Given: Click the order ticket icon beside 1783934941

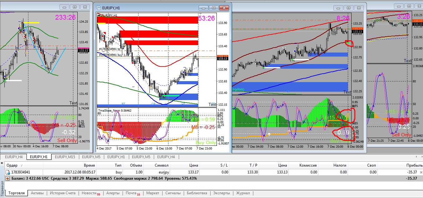Looking at the screenshot, I should point(7,172).
